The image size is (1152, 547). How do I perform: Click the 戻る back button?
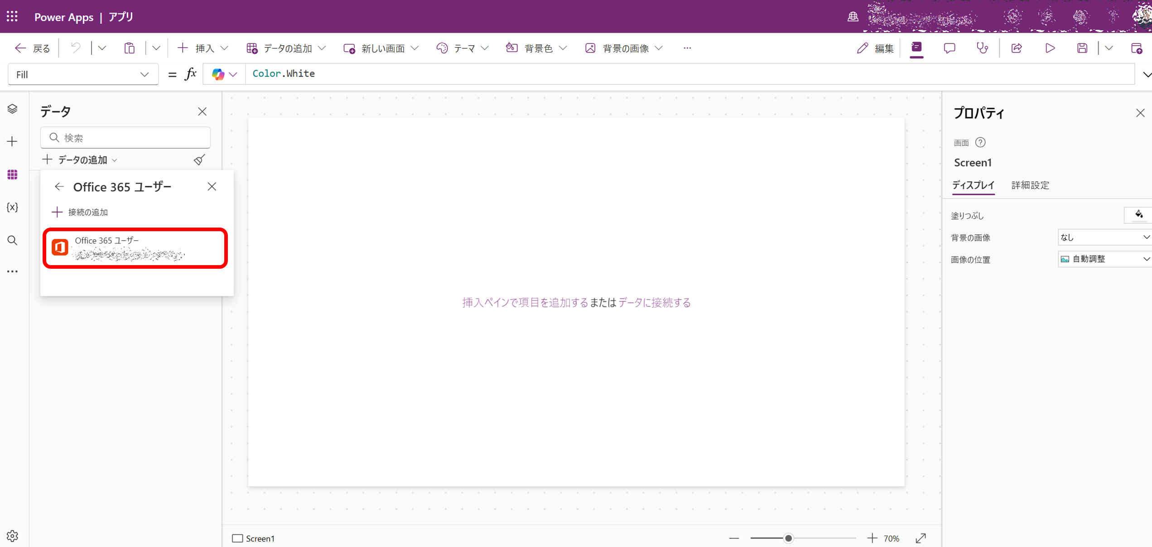pos(32,48)
